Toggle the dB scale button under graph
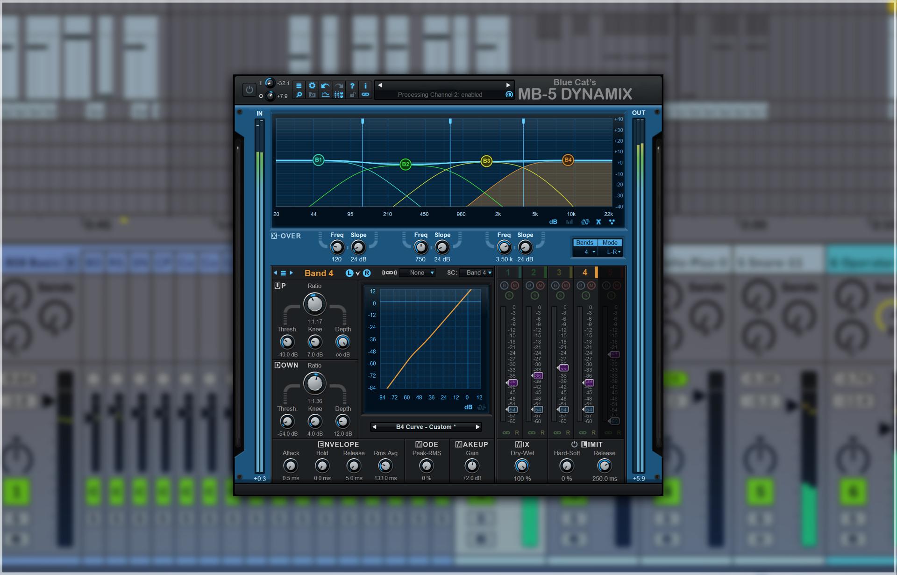This screenshot has width=897, height=575. click(553, 222)
